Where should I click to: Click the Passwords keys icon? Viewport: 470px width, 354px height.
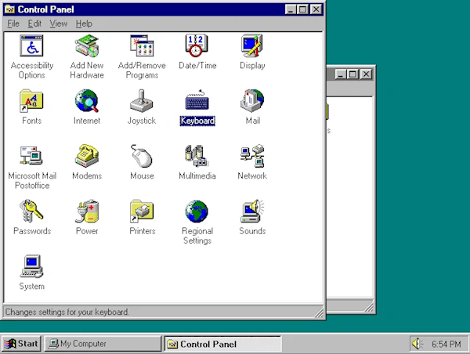click(31, 211)
